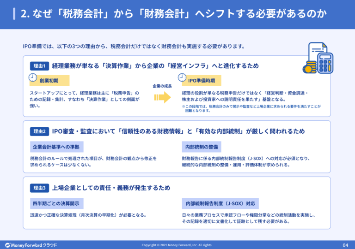Click paragraph starting スタートアップにとって

(x=85, y=99)
